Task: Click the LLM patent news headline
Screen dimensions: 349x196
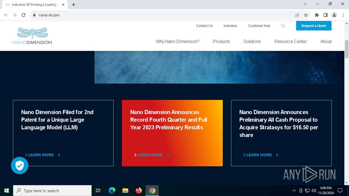Action: [57, 120]
